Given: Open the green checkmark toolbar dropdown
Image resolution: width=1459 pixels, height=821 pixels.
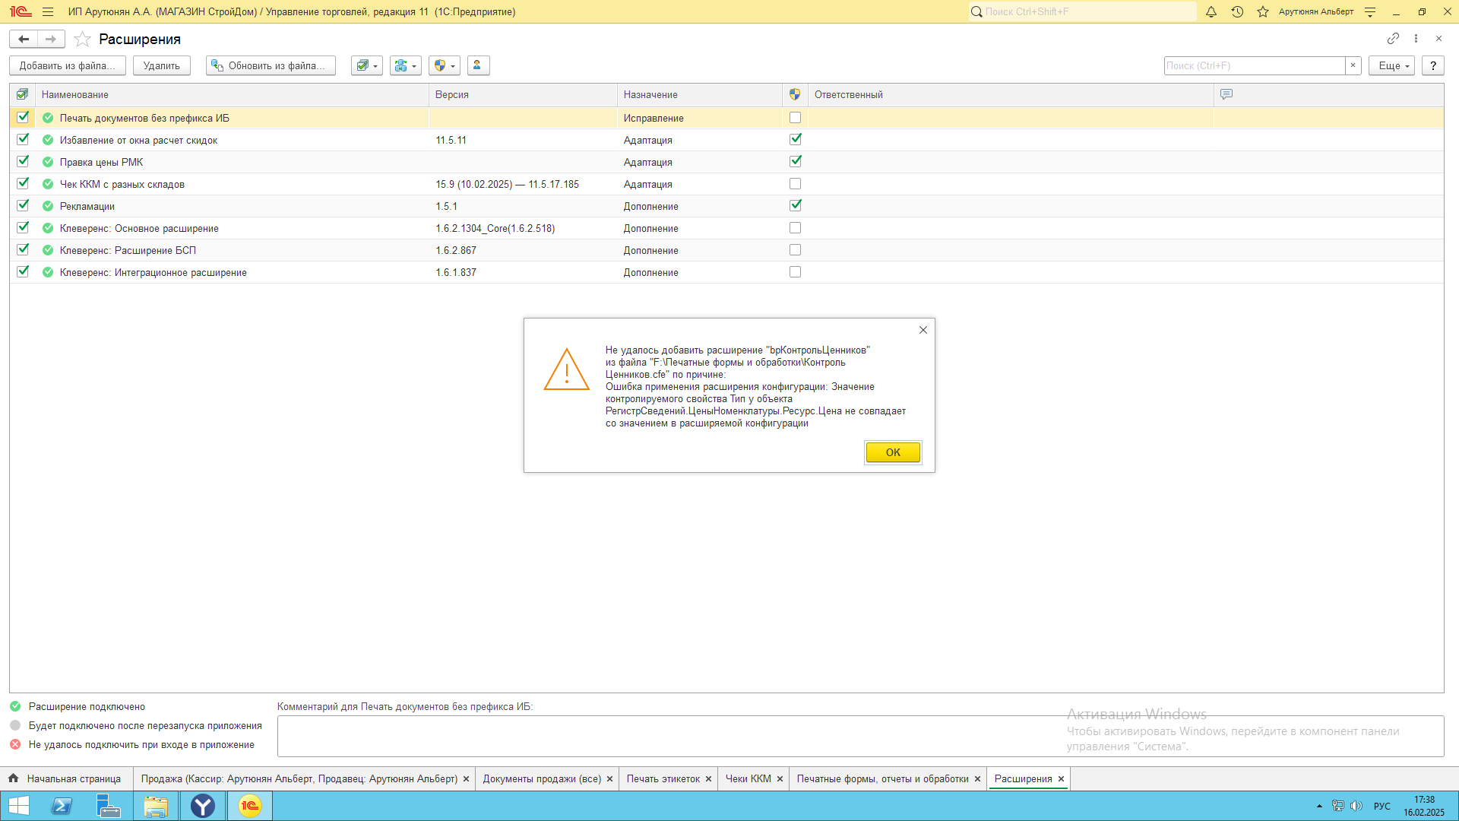Looking at the screenshot, I should (x=367, y=65).
